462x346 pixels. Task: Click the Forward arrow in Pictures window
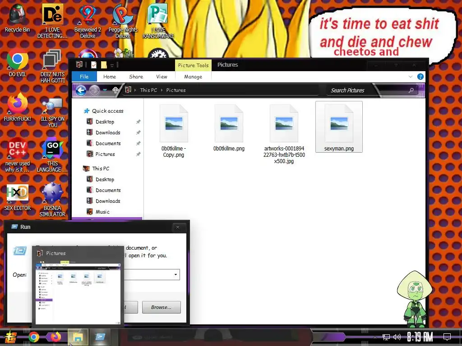(94, 90)
